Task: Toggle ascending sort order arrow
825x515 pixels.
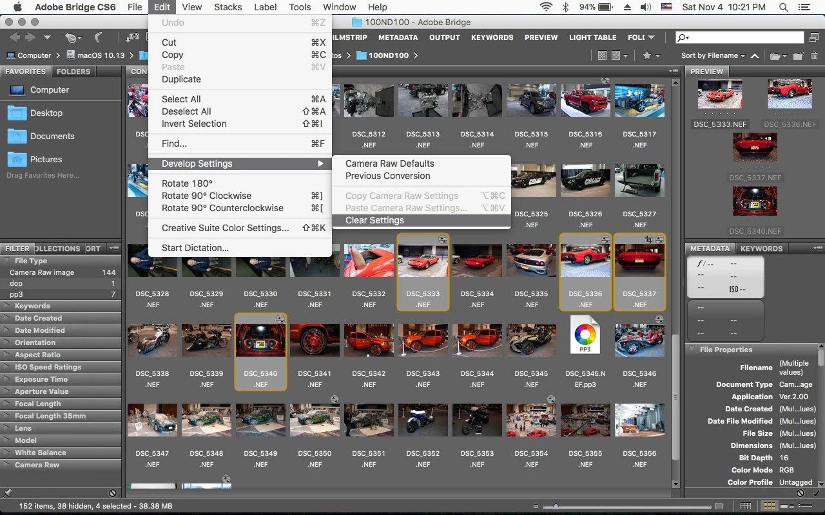Action: click(755, 55)
